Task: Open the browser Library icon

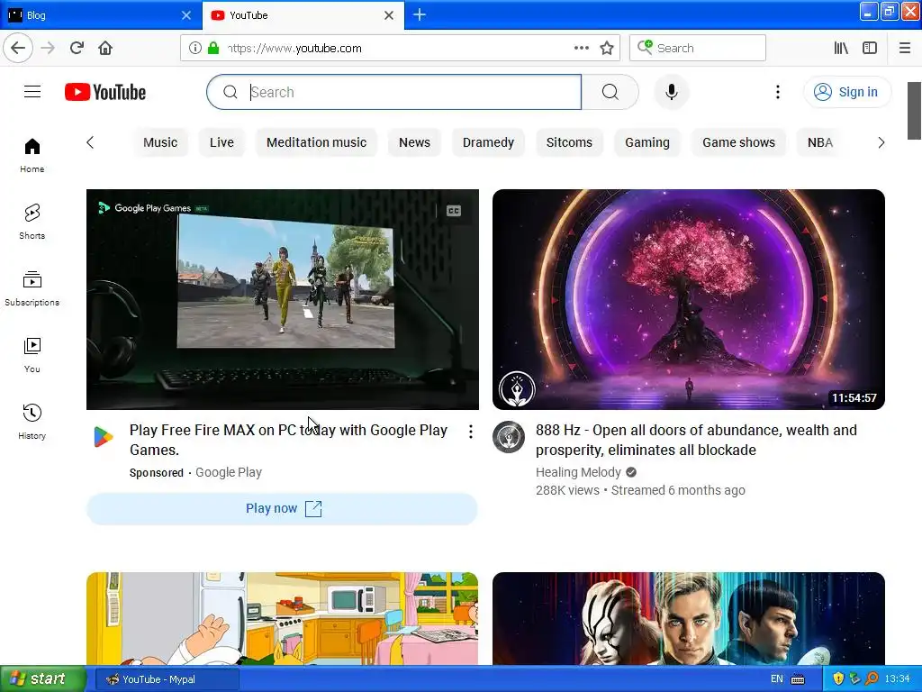Action: pos(841,48)
